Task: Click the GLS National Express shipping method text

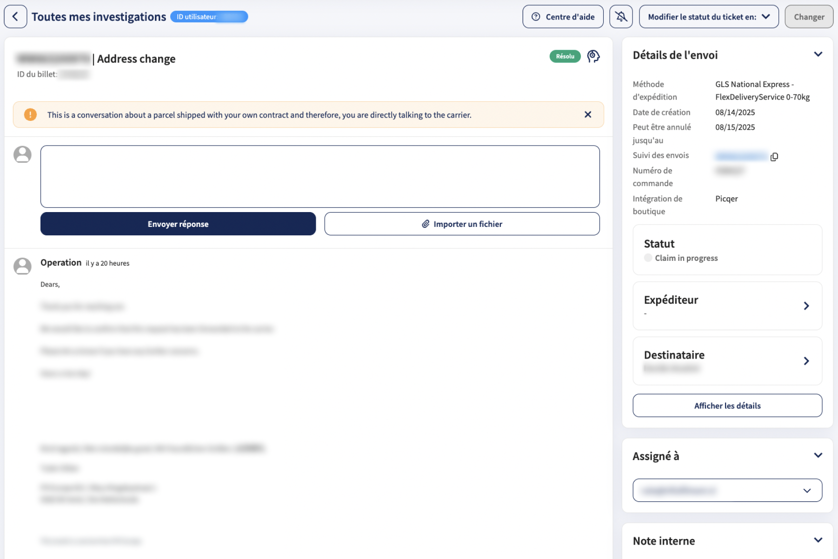Action: 762,91
